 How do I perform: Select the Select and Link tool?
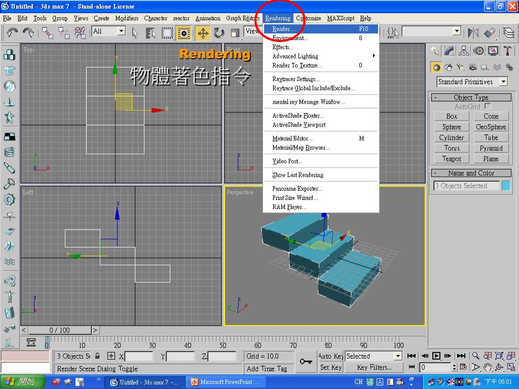coord(48,32)
